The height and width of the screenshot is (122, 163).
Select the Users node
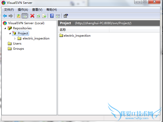click(17, 44)
